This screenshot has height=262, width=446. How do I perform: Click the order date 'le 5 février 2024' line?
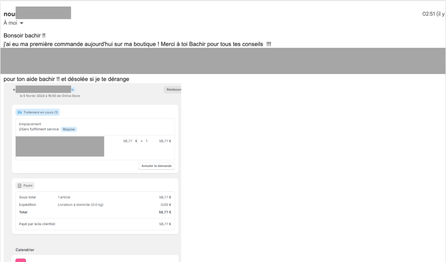(50, 96)
